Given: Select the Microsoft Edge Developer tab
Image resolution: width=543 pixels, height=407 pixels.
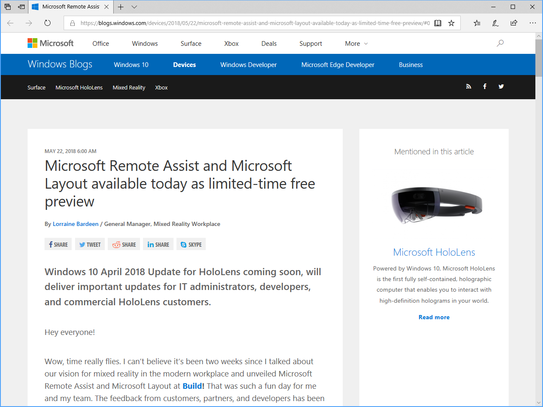Looking at the screenshot, I should 338,65.
